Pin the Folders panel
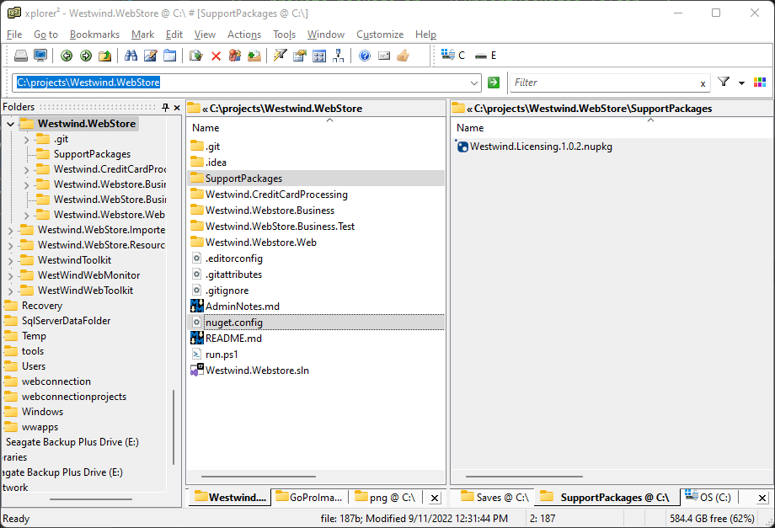 pyautogui.click(x=166, y=107)
